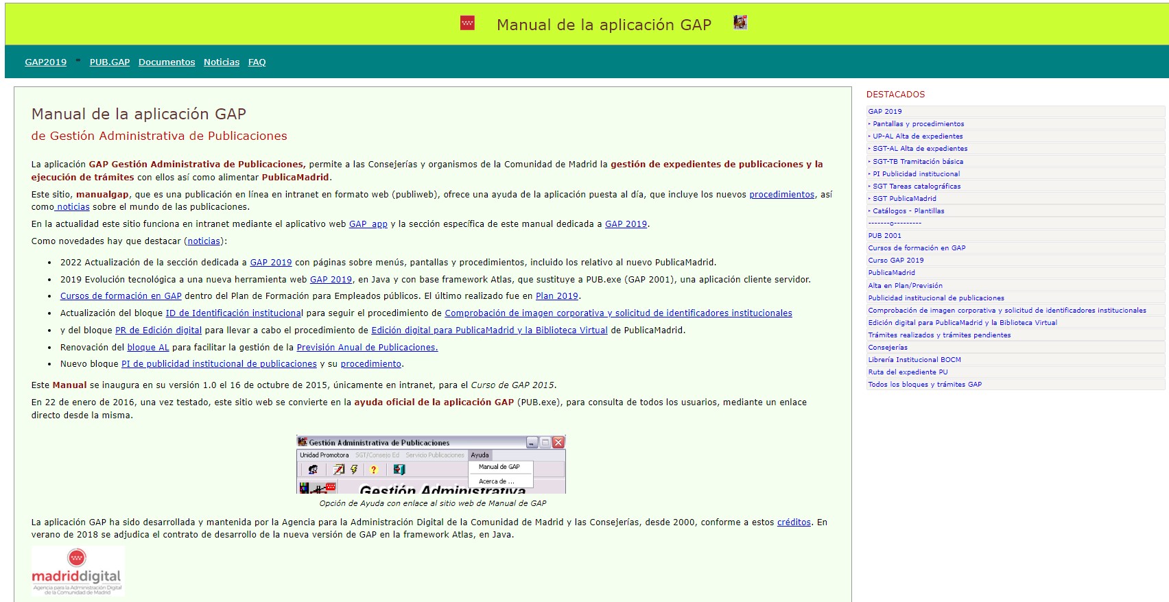
Task: Open GAP 2019 link in the 2019 Evolución bullet
Action: coord(331,280)
